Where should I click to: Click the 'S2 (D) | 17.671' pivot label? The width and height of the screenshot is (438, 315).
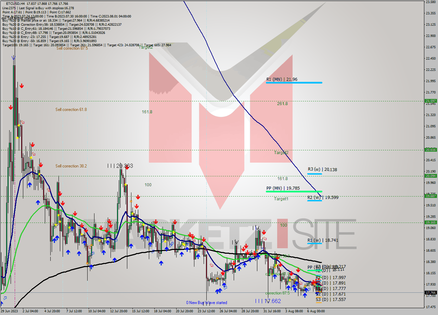[x=331, y=294]
